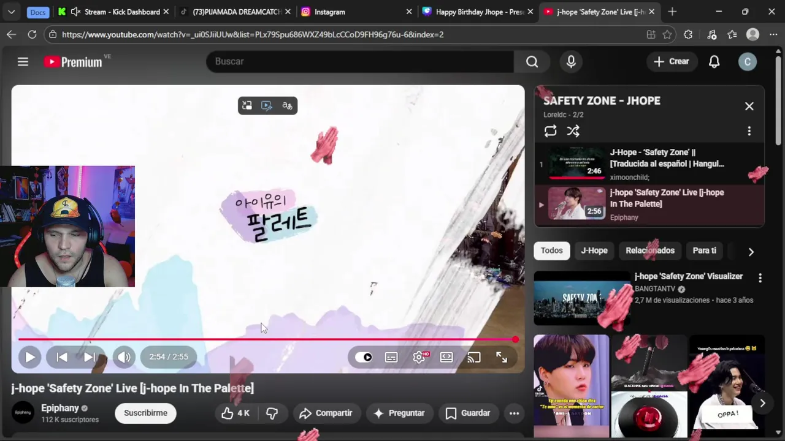The height and width of the screenshot is (441, 785).
Task: Open playlist panel more options menu
Action: click(749, 131)
